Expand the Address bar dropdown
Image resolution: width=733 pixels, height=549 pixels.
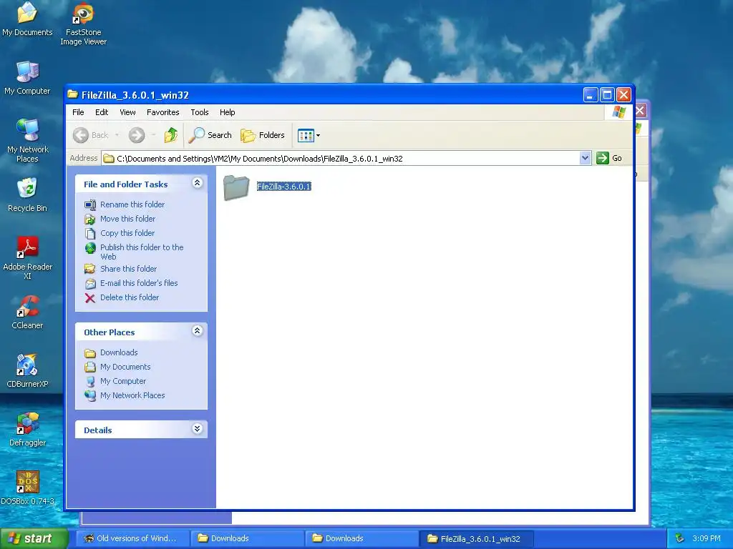[x=585, y=158]
